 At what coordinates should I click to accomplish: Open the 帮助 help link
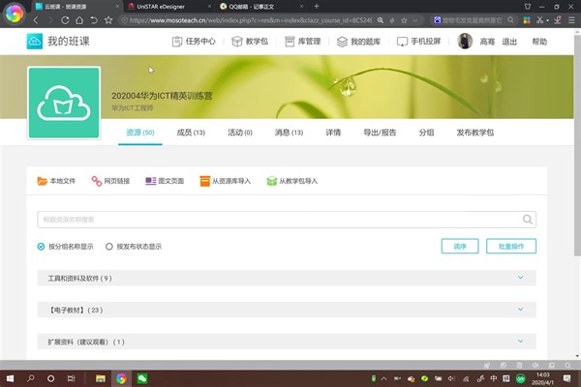pos(539,42)
